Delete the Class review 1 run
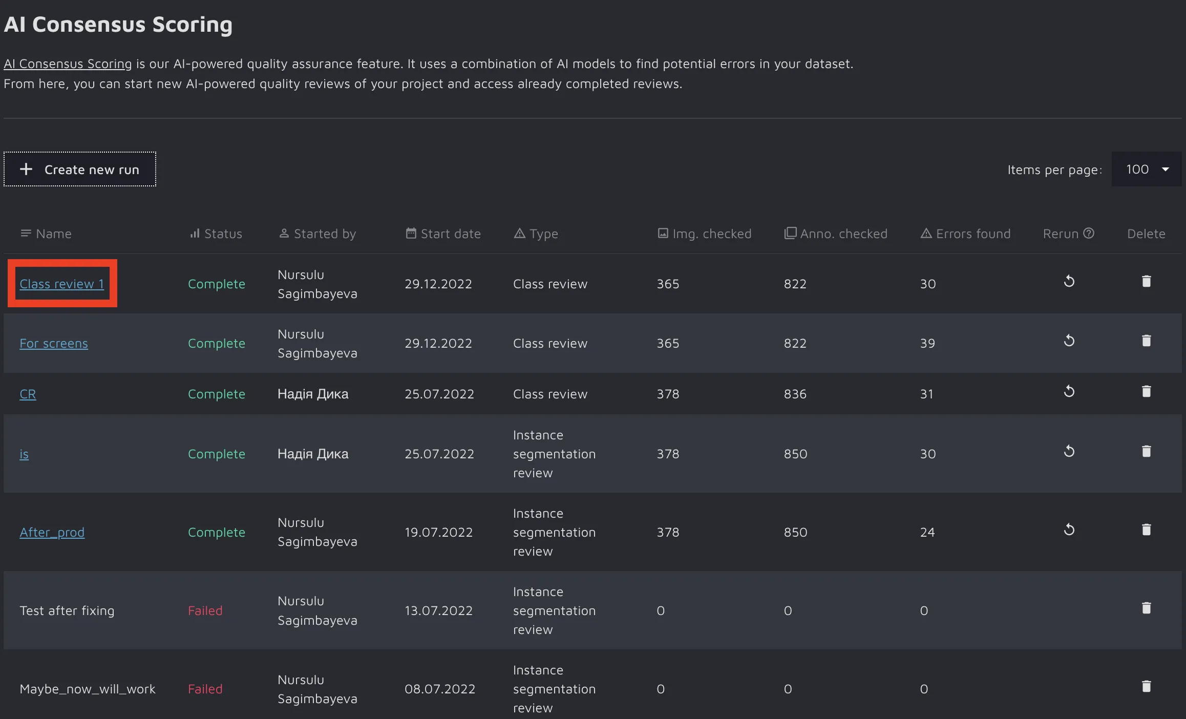The image size is (1186, 719). (1146, 281)
